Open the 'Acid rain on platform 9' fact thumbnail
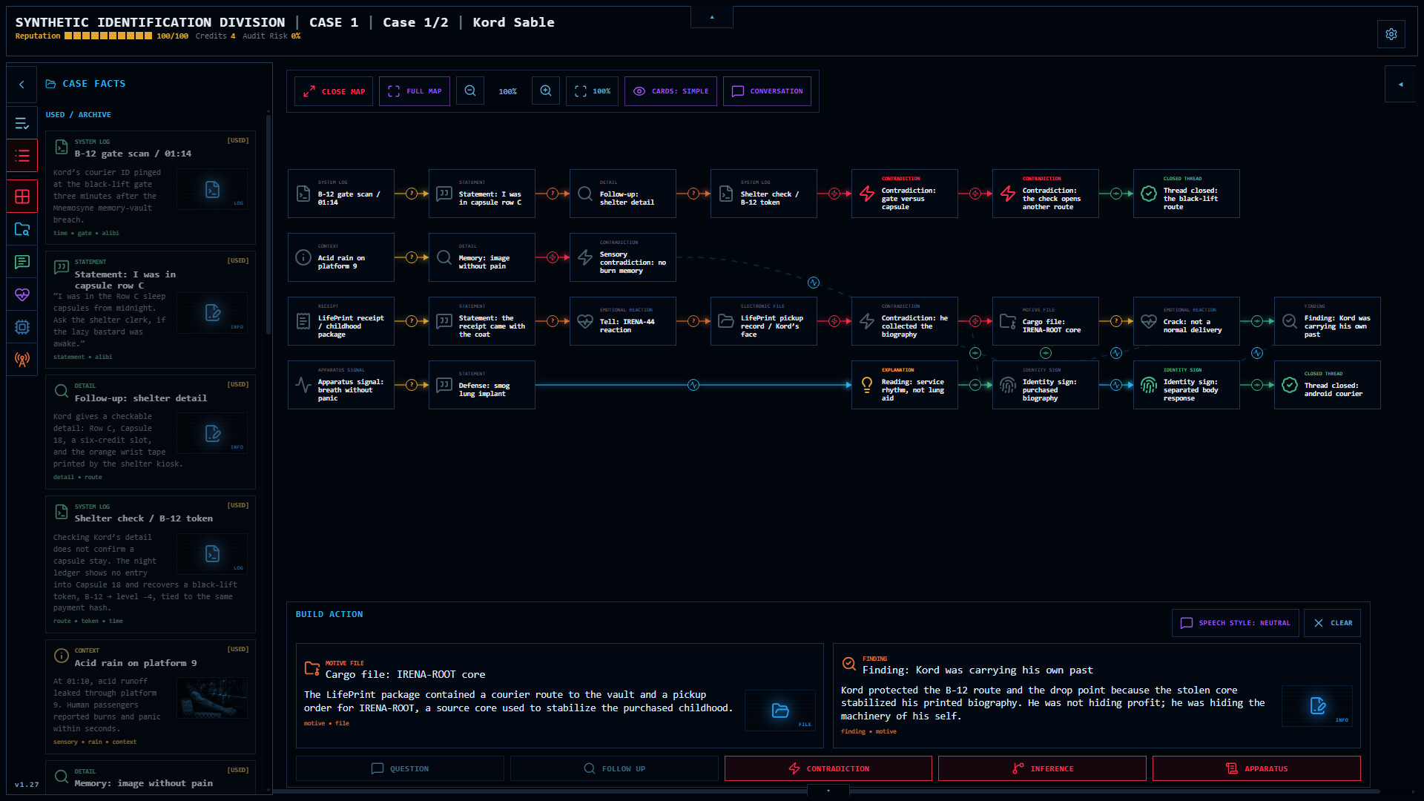This screenshot has width=1424, height=801. click(212, 698)
